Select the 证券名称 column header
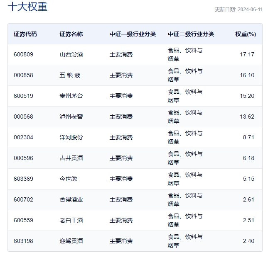The image size is (268, 255). tap(71, 34)
